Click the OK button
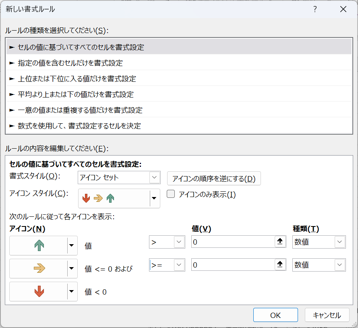The height and width of the screenshot is (328, 358). pyautogui.click(x=275, y=315)
